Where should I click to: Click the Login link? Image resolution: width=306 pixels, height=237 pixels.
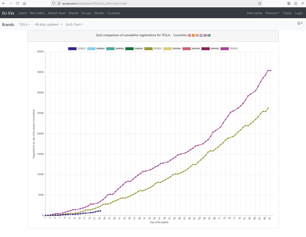tap(299, 13)
